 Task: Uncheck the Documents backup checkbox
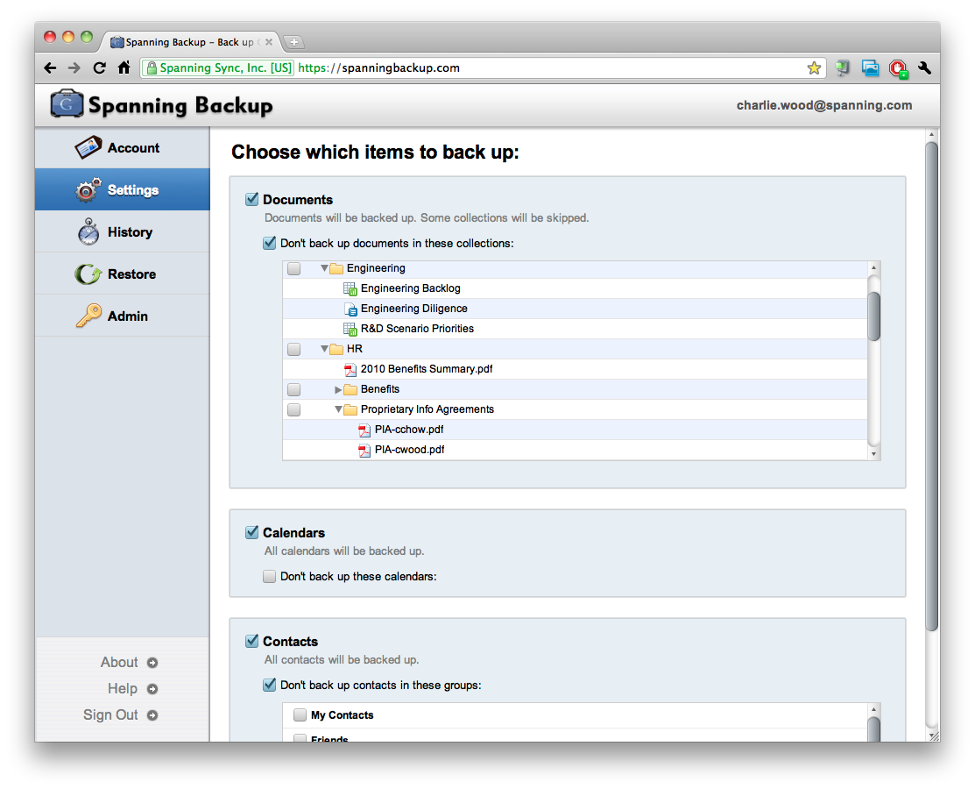252,200
